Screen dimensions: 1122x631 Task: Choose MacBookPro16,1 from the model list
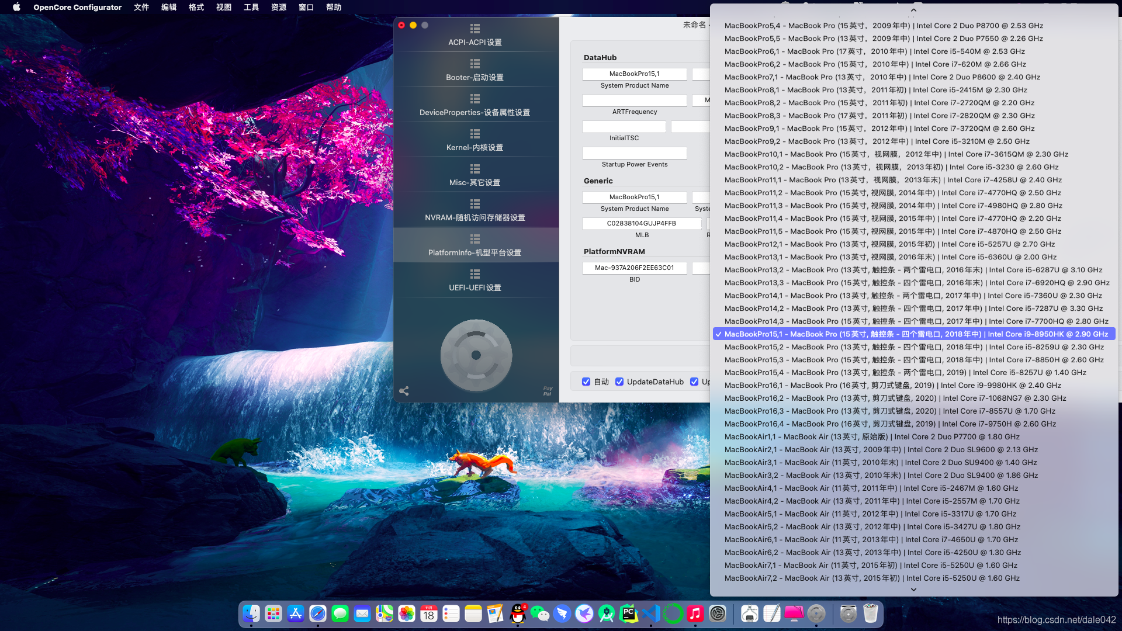click(914, 386)
